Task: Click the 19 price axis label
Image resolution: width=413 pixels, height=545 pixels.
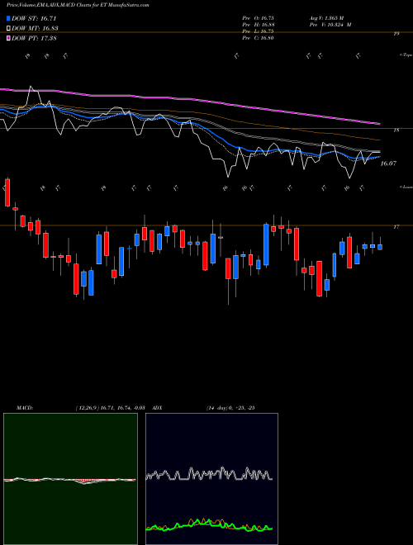Action: 396,34
